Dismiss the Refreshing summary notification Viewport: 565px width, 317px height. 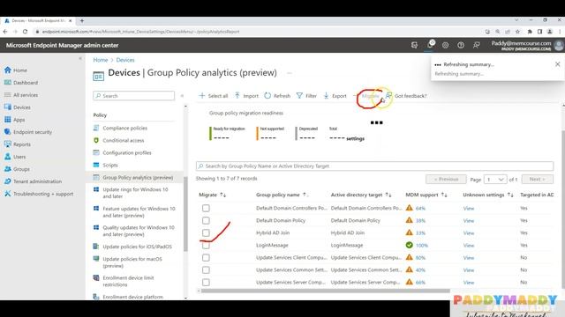(x=557, y=64)
